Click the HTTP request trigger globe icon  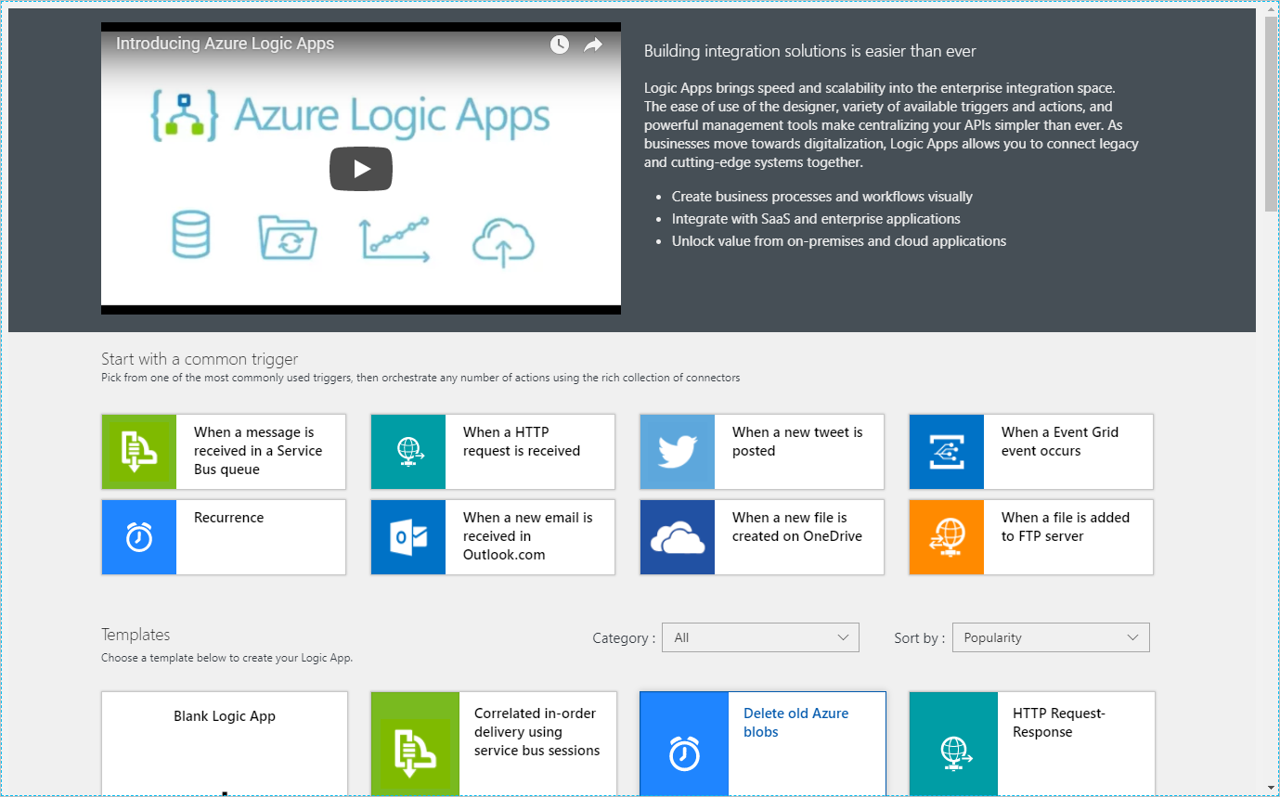click(x=408, y=452)
